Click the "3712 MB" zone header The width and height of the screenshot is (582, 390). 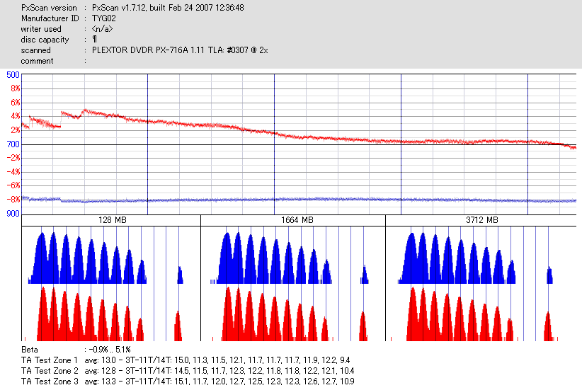pyautogui.click(x=481, y=220)
